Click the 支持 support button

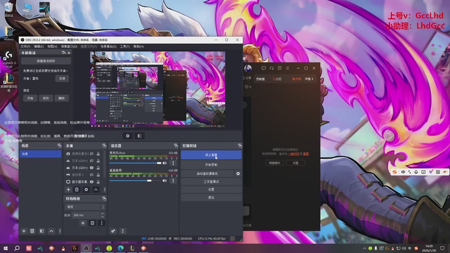pyautogui.click(x=62, y=78)
